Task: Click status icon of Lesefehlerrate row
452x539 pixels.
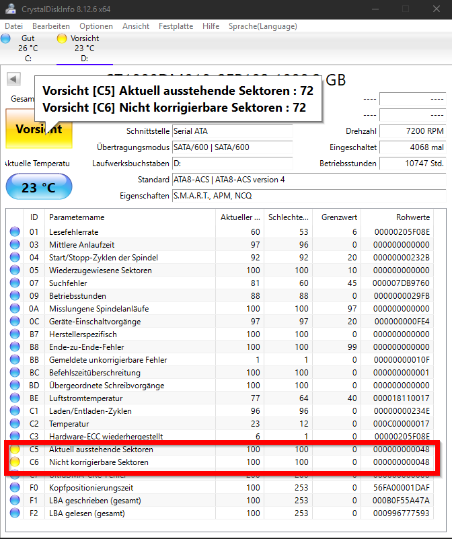Action: point(15,231)
